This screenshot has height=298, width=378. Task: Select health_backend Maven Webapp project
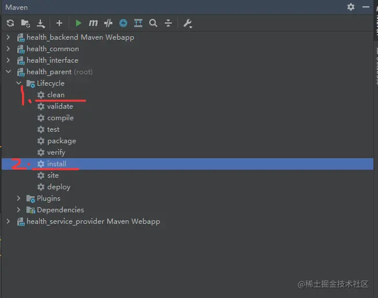coord(80,37)
